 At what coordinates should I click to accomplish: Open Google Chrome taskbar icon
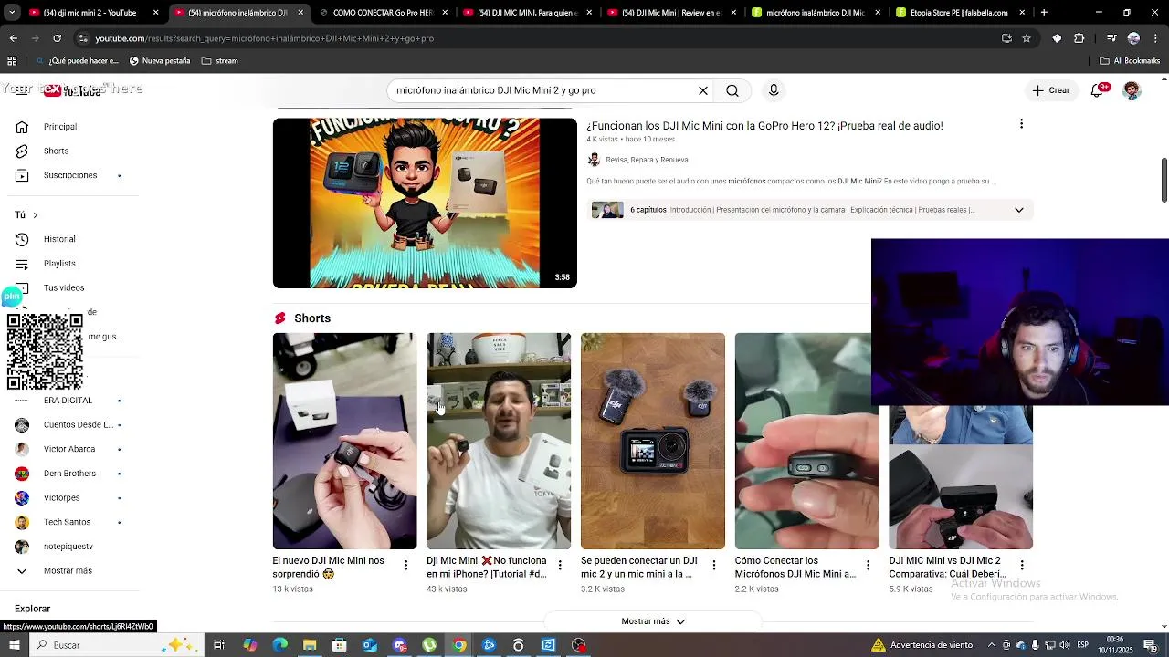point(459,645)
